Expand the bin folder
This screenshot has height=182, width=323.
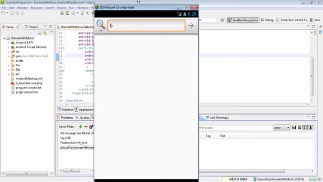[9, 65]
